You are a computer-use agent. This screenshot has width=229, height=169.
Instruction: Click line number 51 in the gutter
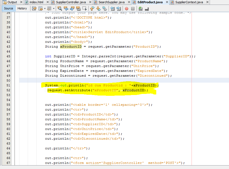[8, 85]
